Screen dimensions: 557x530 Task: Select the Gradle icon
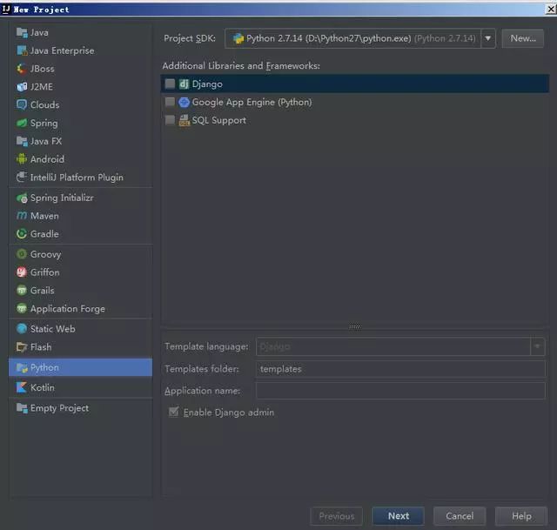coord(22,234)
